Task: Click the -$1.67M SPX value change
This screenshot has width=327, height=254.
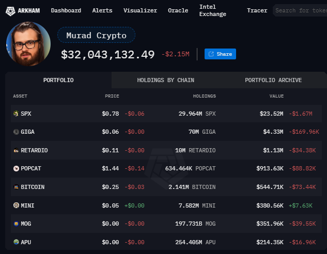Action: click(301, 114)
